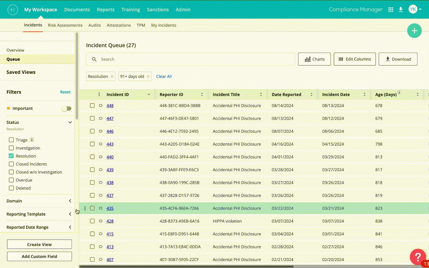Image resolution: width=429 pixels, height=268 pixels.
Task: Click the download tray icon in header
Action: [401, 10]
